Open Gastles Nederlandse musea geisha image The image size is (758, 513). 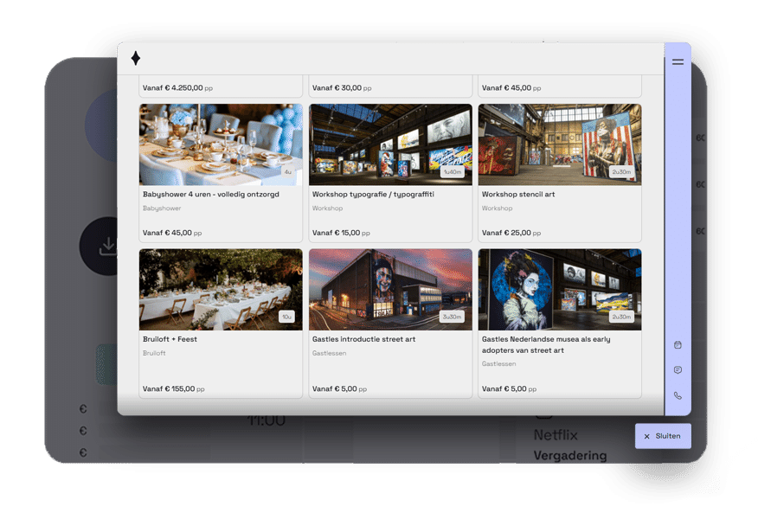560,290
